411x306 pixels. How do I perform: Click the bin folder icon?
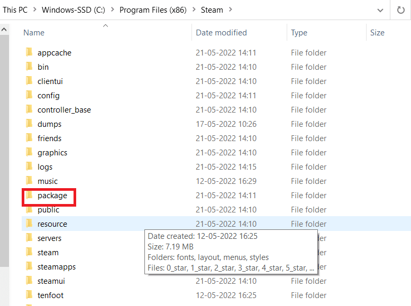click(x=30, y=66)
